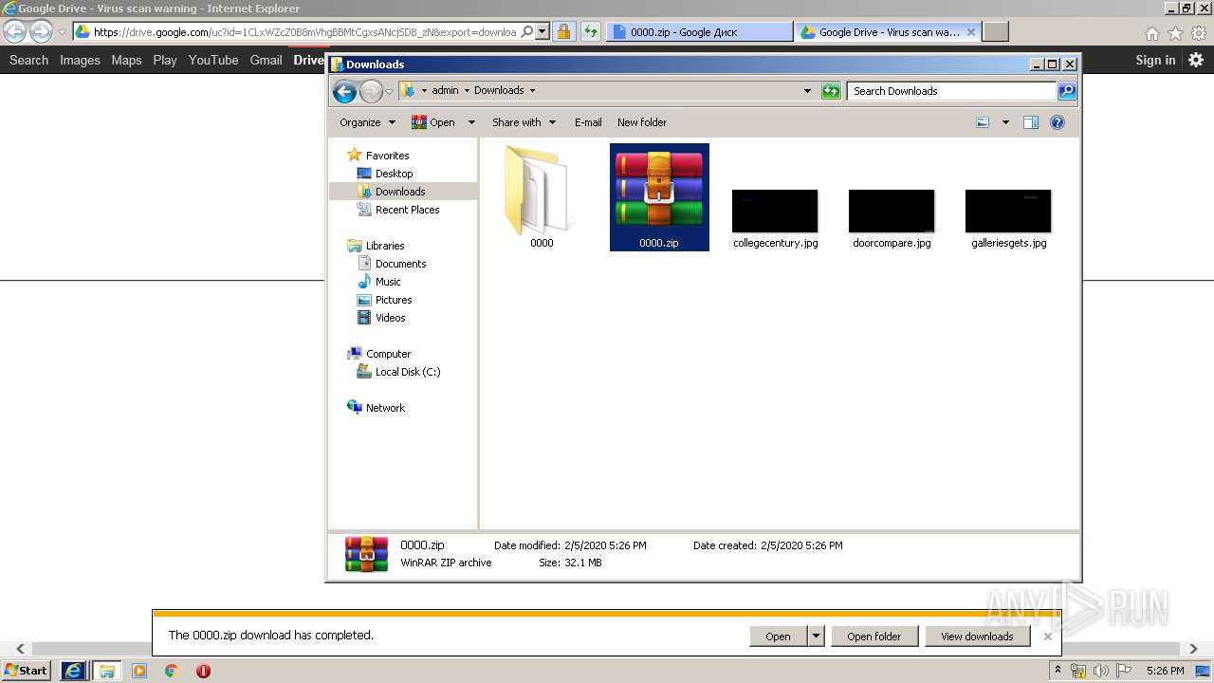
Task: Expand the address bar history dropdown
Action: 807,91
